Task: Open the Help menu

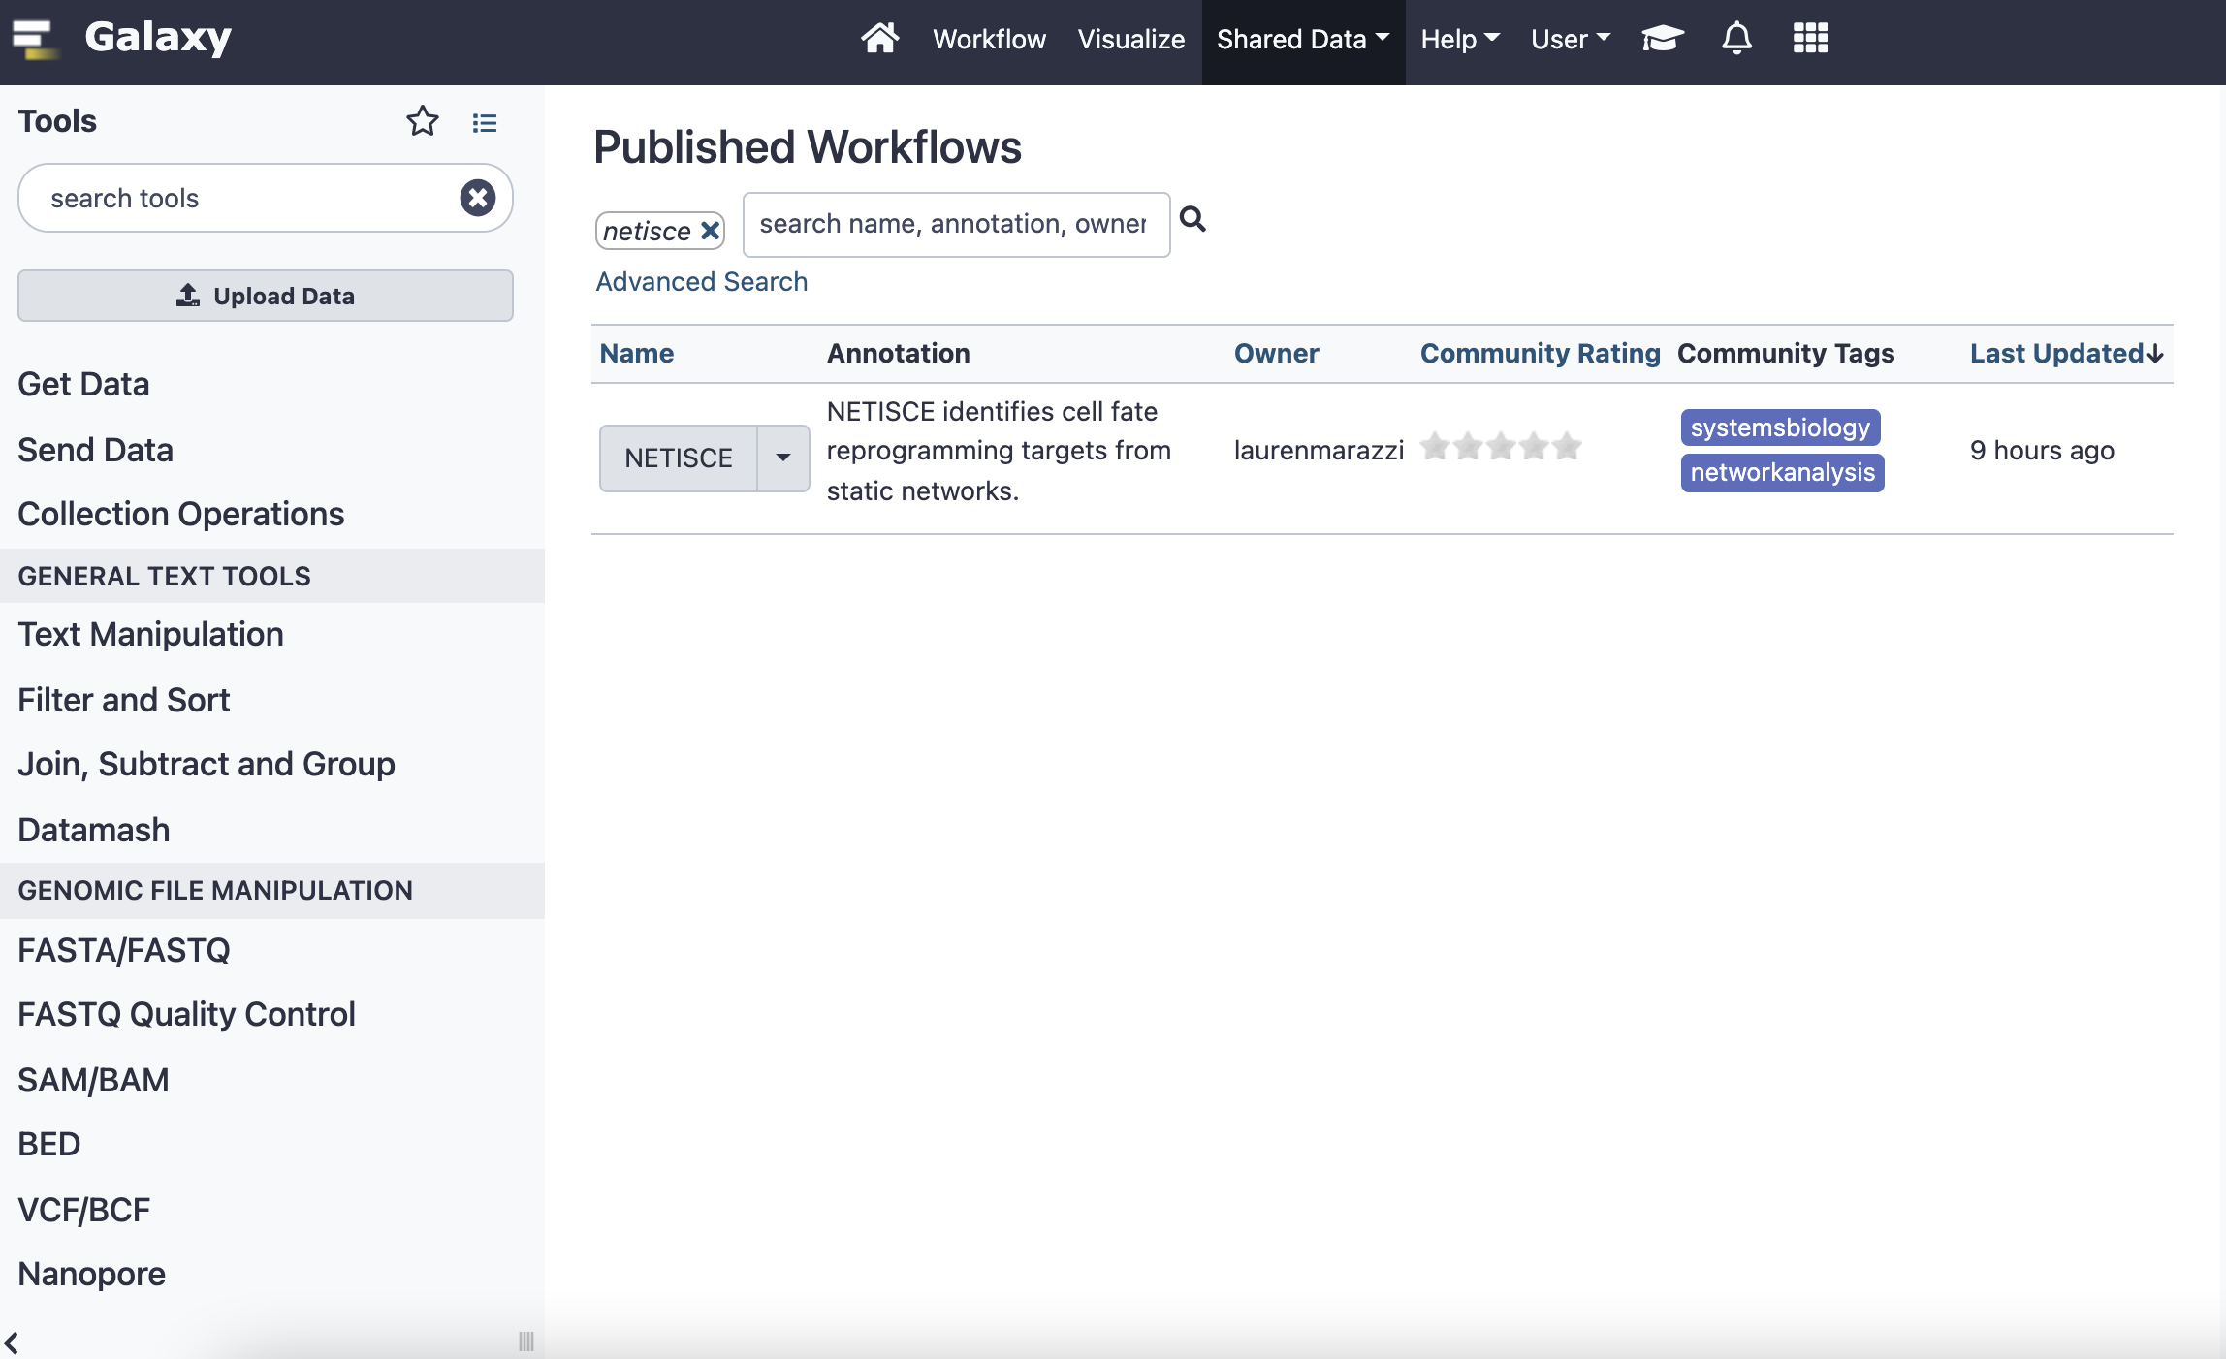Action: point(1460,39)
